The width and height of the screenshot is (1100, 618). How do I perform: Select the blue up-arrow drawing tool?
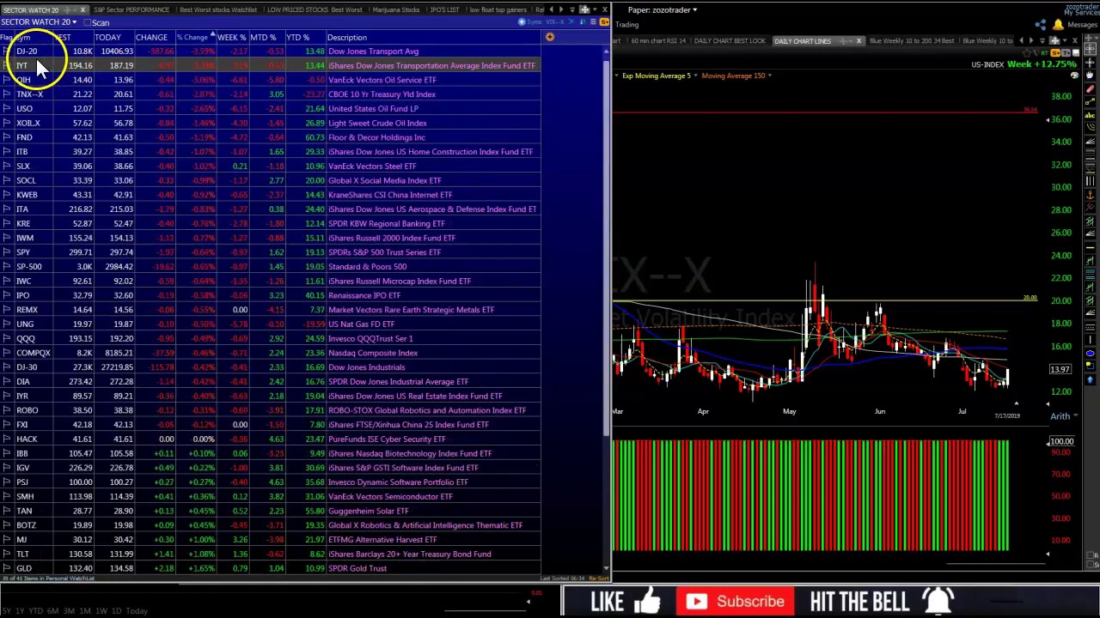pyautogui.click(x=1090, y=379)
